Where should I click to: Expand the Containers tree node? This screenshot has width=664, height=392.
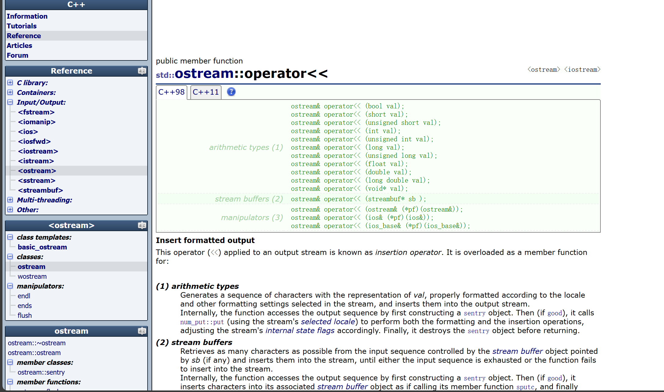[x=10, y=93]
